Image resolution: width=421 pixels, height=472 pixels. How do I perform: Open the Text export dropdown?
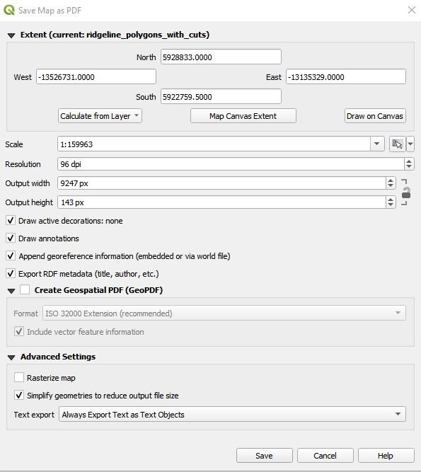pyautogui.click(x=232, y=415)
